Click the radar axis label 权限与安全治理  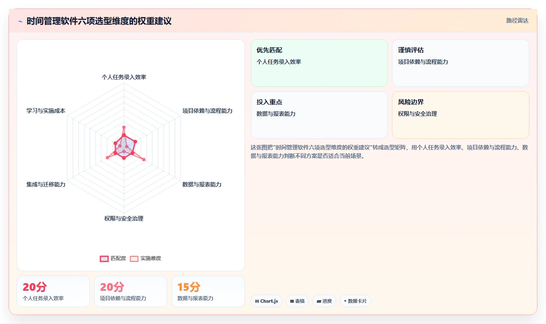click(124, 218)
